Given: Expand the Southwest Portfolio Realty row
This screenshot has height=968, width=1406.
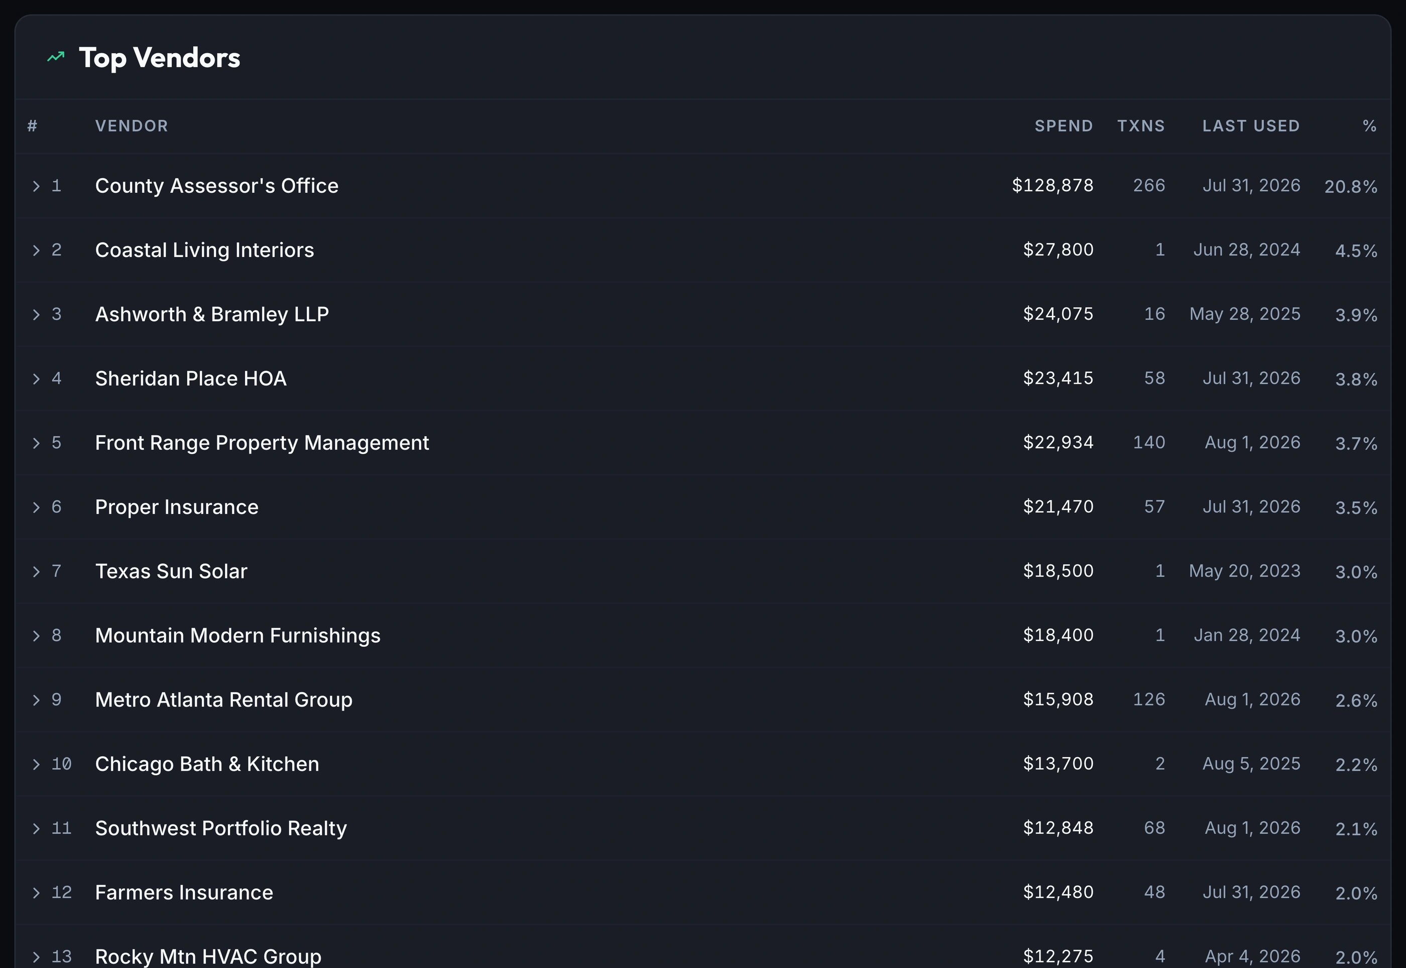Looking at the screenshot, I should tap(37, 829).
